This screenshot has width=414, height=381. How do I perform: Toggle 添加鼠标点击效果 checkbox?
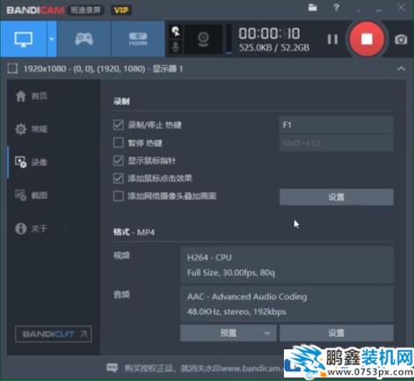coord(119,179)
